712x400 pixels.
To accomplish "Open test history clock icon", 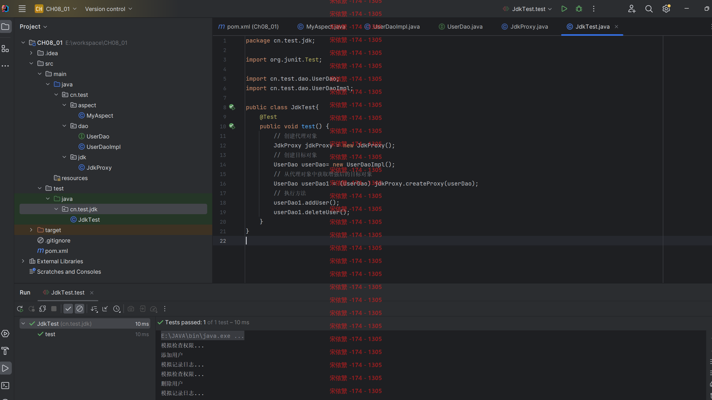I will pos(117,309).
